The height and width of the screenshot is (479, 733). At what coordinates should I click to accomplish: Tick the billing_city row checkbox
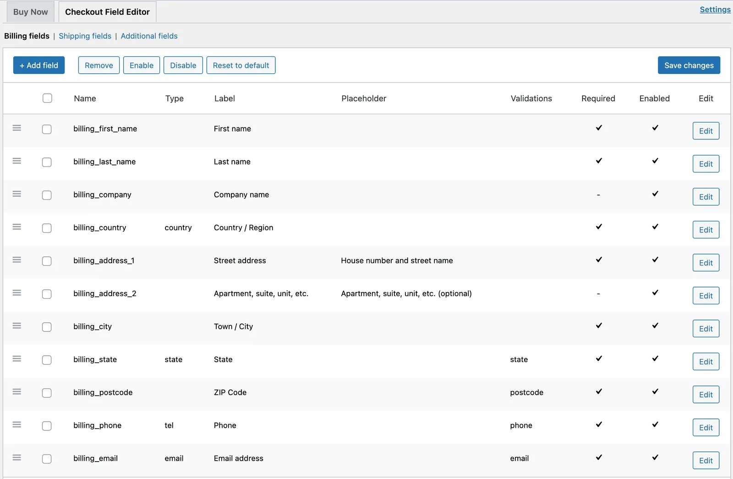coord(47,327)
